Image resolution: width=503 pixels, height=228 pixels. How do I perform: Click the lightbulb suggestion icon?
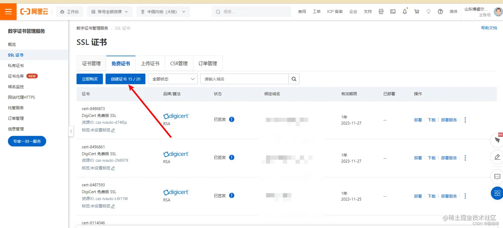[x=428, y=11]
